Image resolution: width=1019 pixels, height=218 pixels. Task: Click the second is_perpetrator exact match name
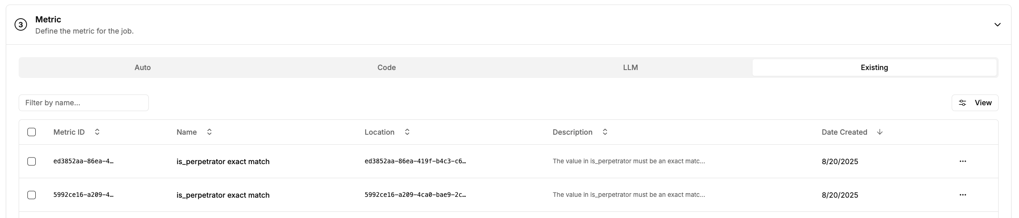(223, 195)
